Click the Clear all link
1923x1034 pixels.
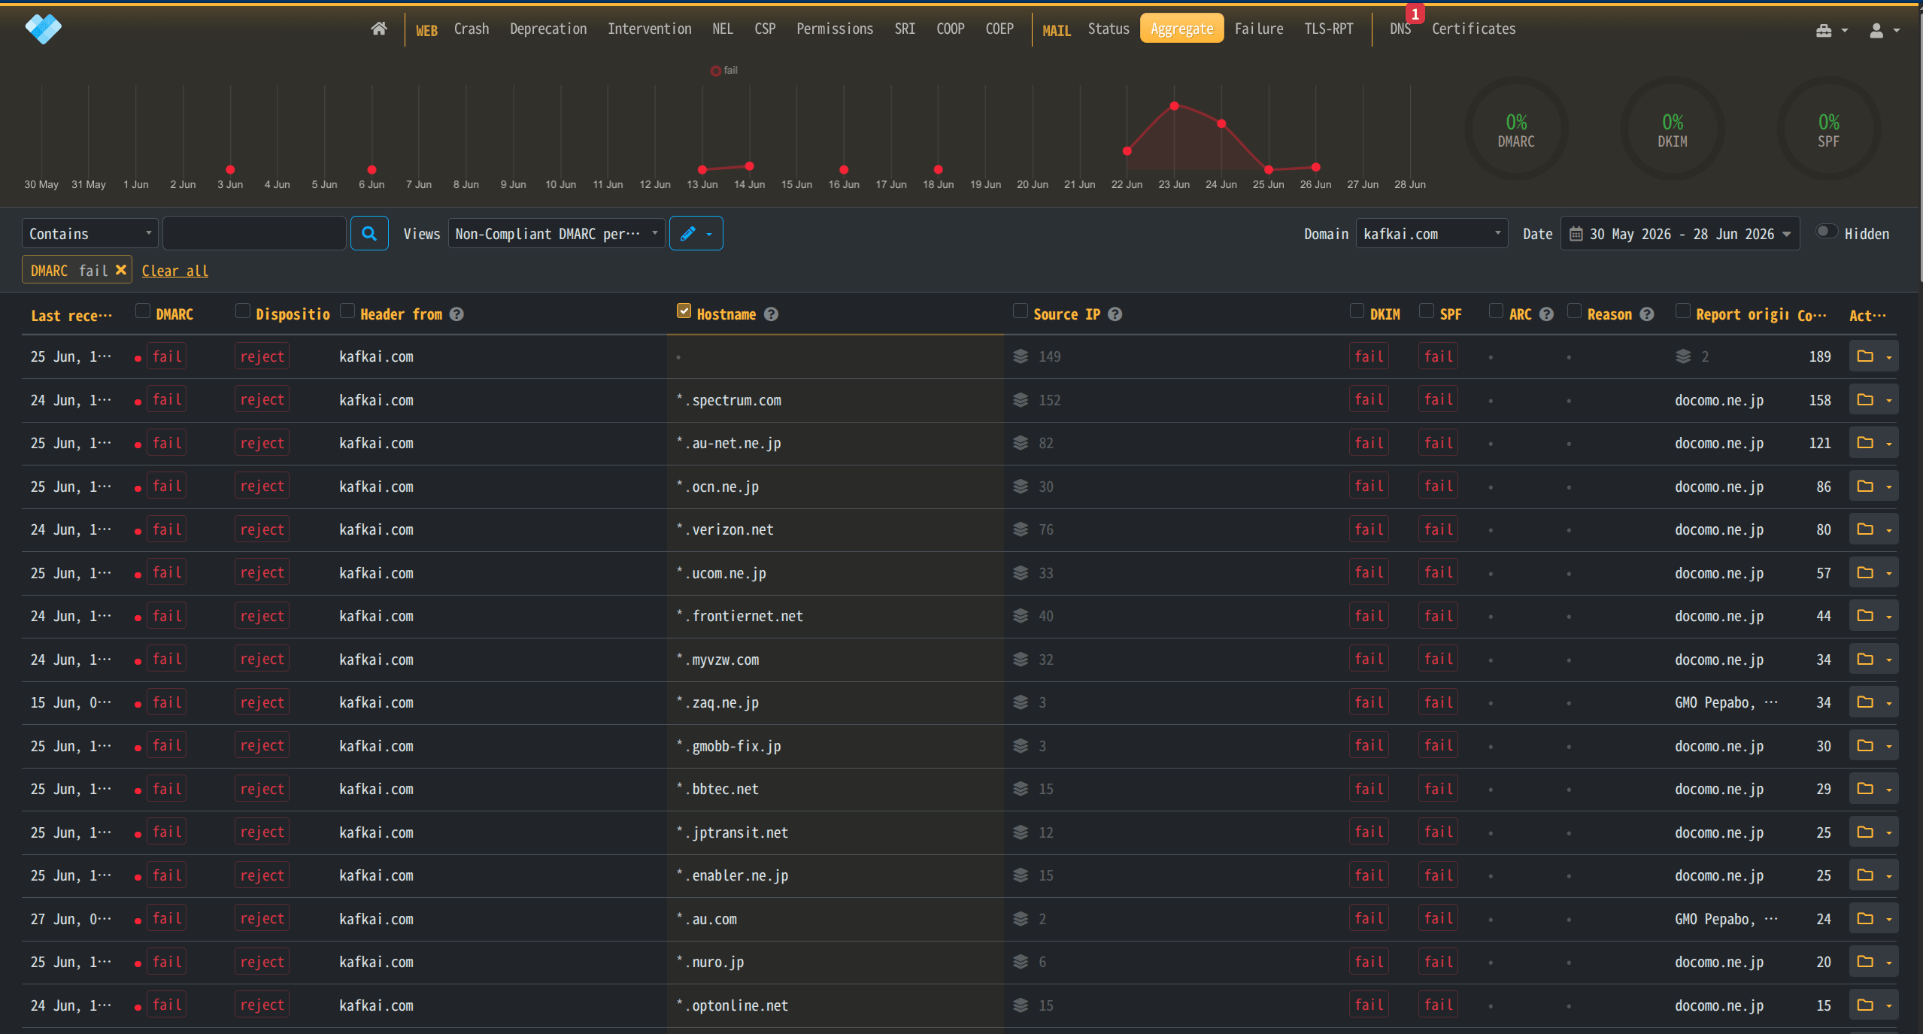[175, 271]
